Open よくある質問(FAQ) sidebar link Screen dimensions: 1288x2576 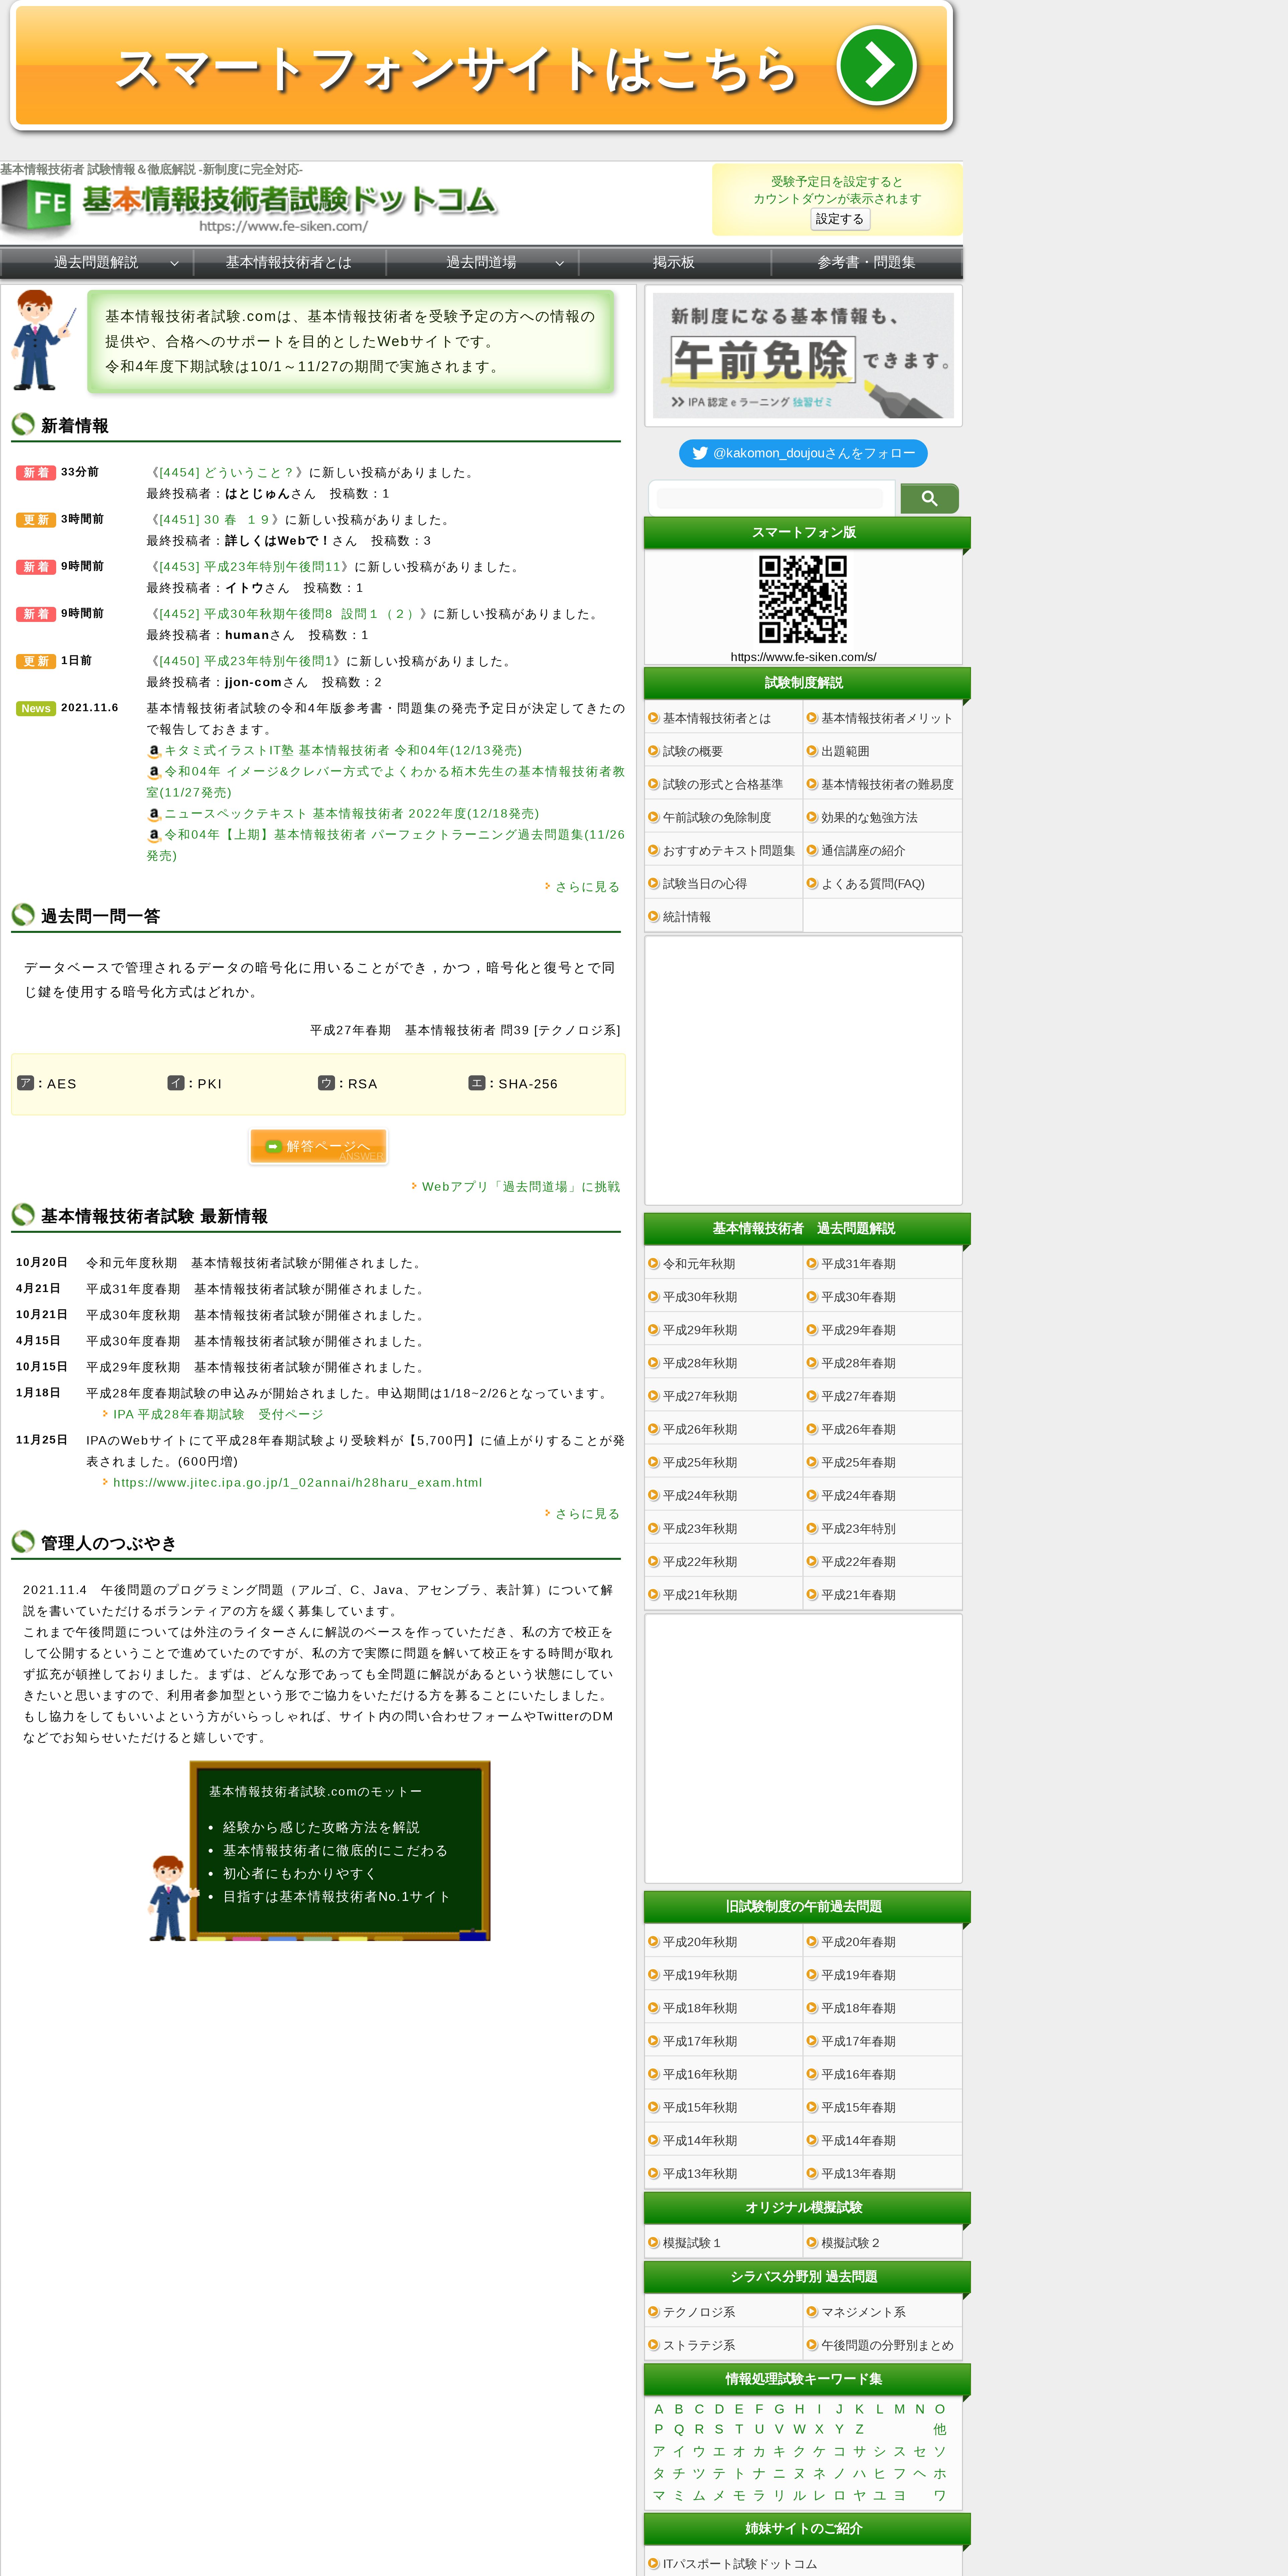(x=873, y=884)
